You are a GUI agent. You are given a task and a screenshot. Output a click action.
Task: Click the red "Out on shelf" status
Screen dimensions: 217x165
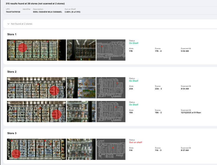pos(135,142)
